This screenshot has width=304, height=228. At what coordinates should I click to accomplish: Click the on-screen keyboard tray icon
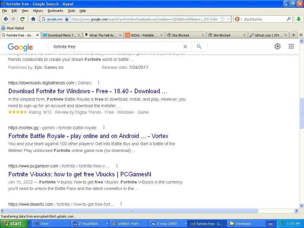[271, 224]
